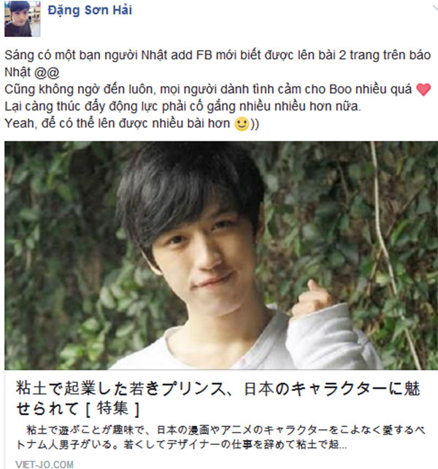
Task: Open the Đặng Sơn Hải name link
Action: (90, 10)
